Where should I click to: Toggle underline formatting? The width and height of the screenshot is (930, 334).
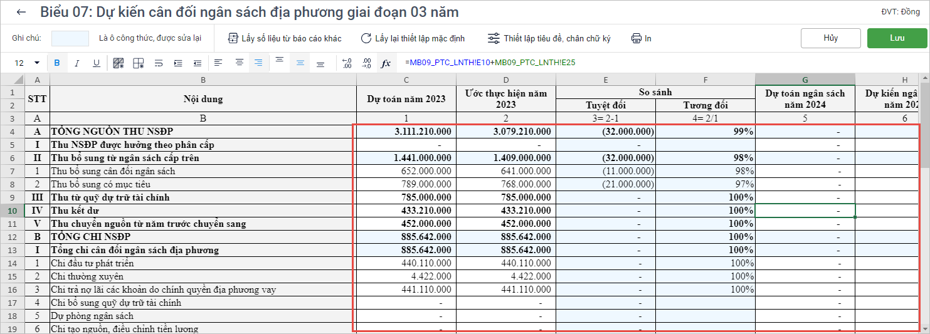point(97,63)
